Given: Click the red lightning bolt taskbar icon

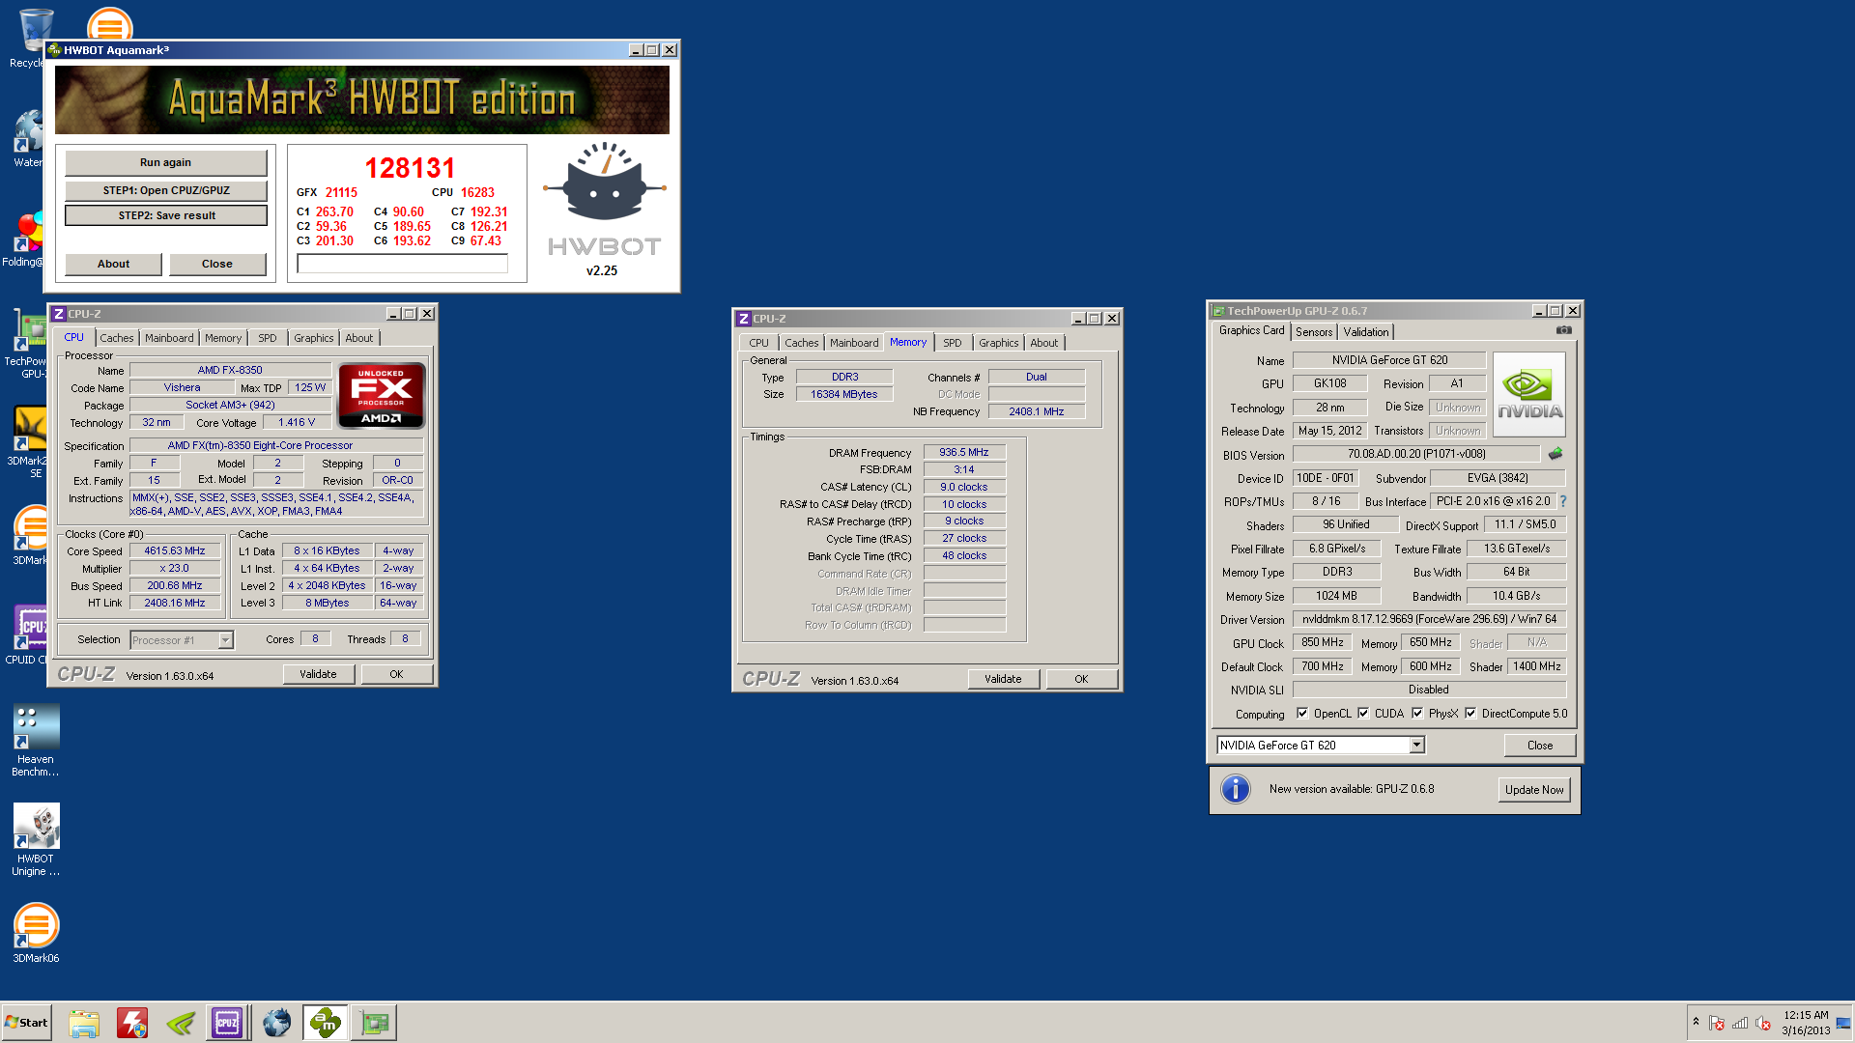Looking at the screenshot, I should (132, 1023).
